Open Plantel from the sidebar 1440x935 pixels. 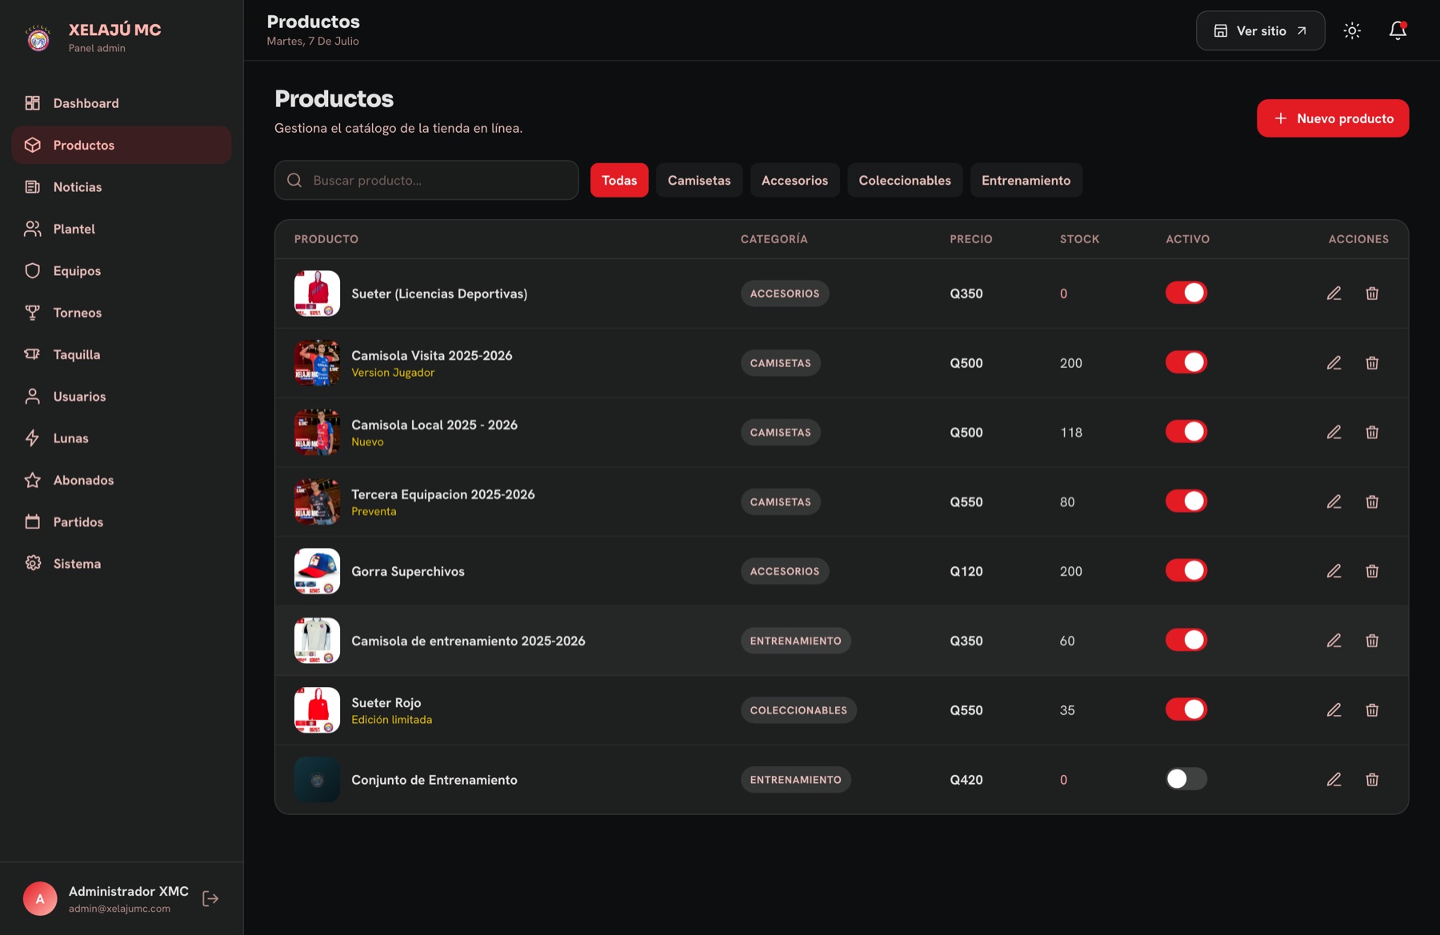(122, 229)
